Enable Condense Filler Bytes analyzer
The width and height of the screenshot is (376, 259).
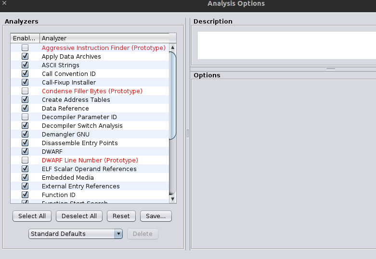pos(25,91)
